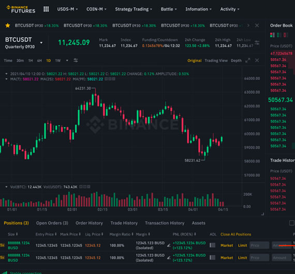
Task: Click the 58231.42 chart low label
Action: tap(193, 160)
